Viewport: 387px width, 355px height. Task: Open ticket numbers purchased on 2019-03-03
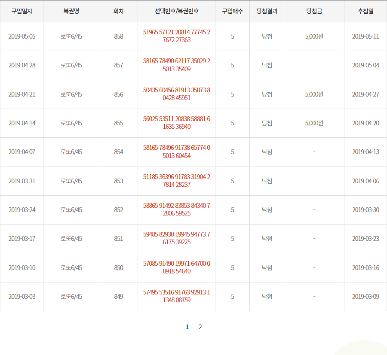pos(176,296)
